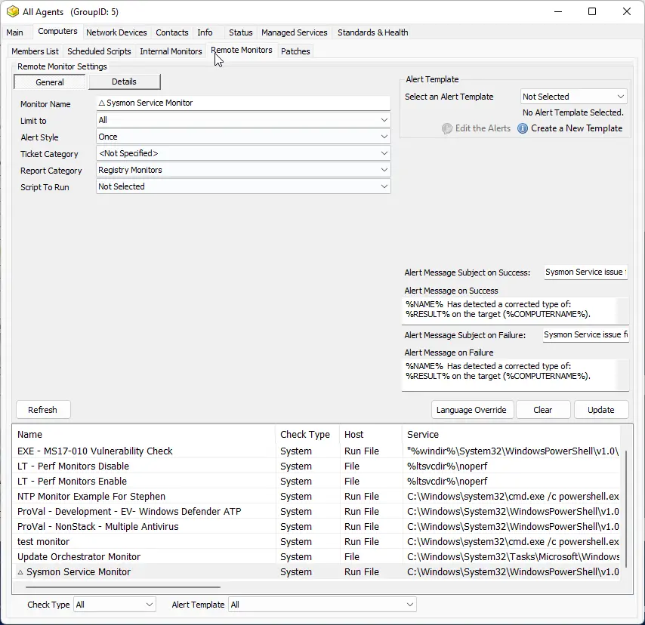Screen dimensions: 645x625
Task: Switch to the Details settings button
Action: click(x=124, y=82)
